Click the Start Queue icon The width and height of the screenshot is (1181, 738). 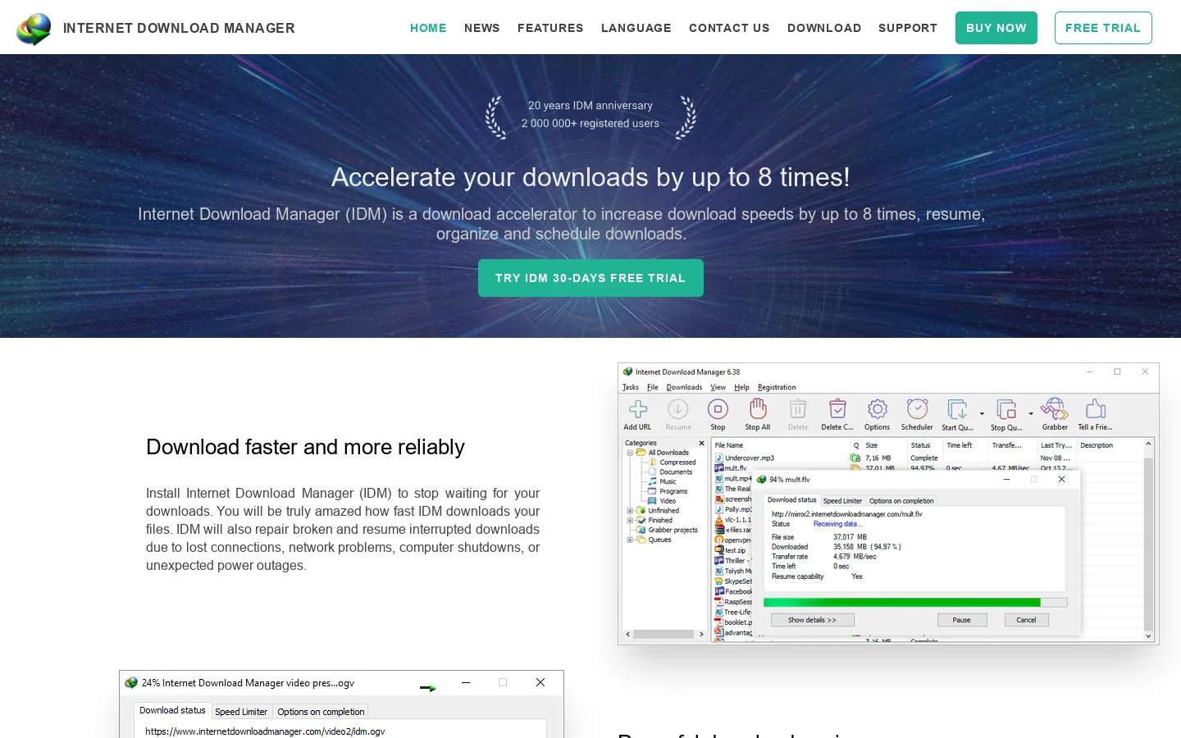(957, 409)
